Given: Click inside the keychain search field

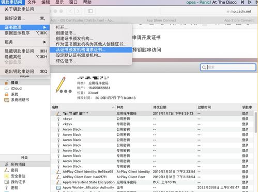Looking at the screenshot, I should tap(228, 67).
